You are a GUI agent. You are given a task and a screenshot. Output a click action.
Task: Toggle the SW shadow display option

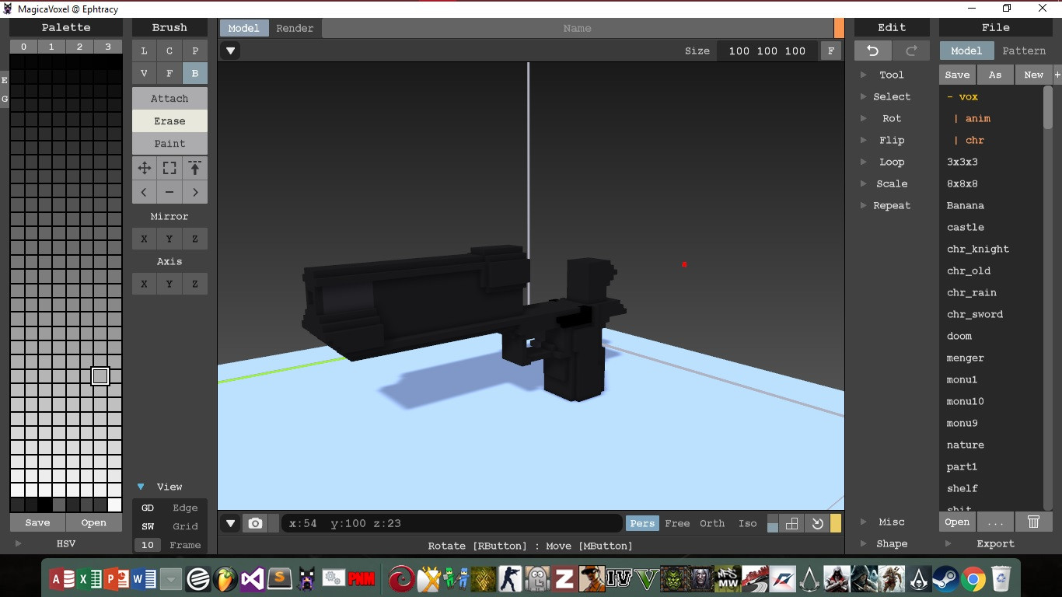148,526
